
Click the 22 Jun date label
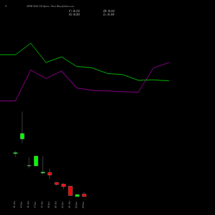click(x=55, y=205)
